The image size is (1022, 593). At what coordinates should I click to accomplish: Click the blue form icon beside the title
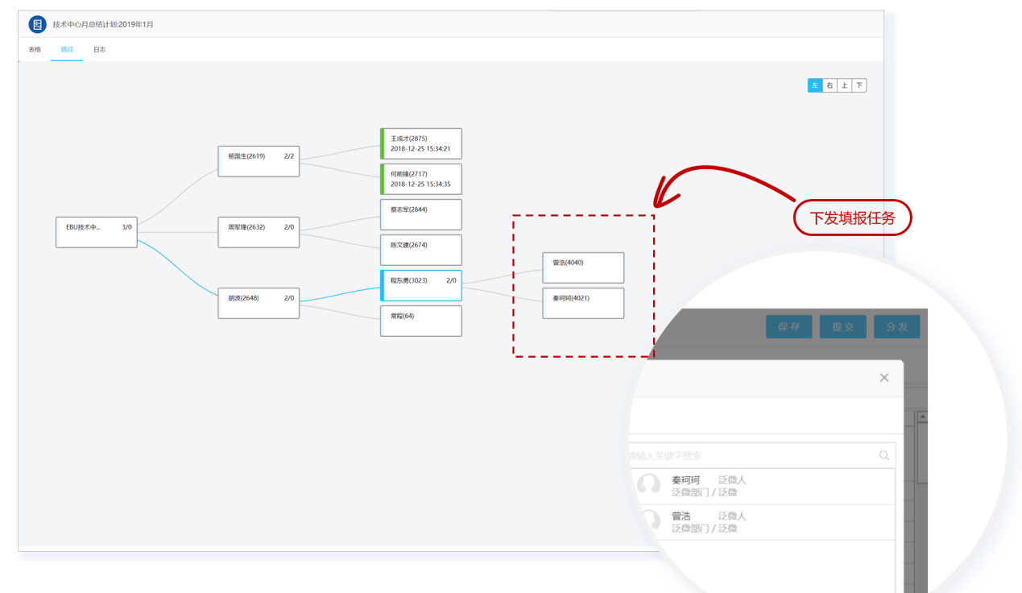tap(37, 24)
